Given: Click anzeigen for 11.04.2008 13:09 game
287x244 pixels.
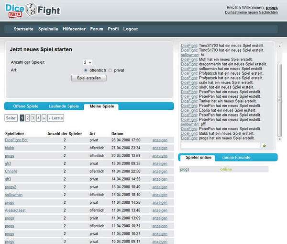Looking at the screenshot, I should (x=160, y=218).
